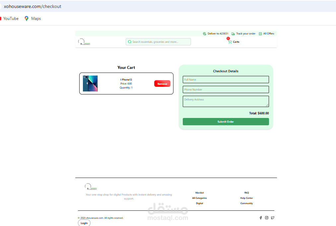Open the Digital footer link
The width and height of the screenshot is (336, 226).
[x=199, y=203]
